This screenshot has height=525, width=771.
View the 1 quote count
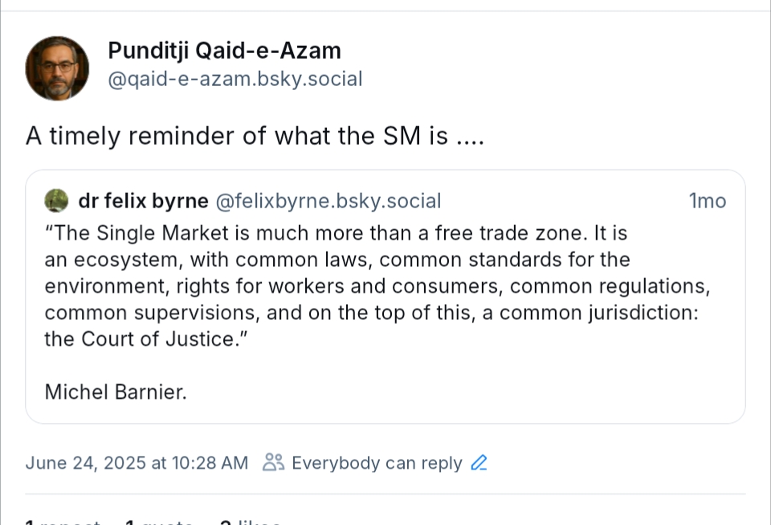159,523
